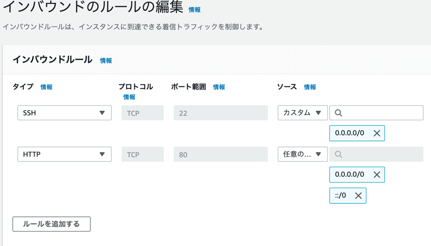Open 情報 link next to インバウンドルール heading
431x246 pixels.
coord(106,61)
